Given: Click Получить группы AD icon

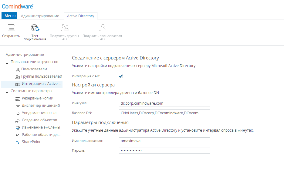Looking at the screenshot, I should (65, 28).
